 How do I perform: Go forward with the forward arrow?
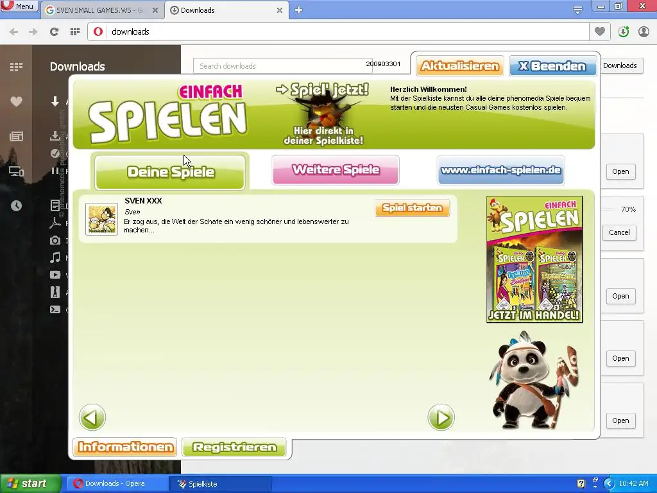pyautogui.click(x=33, y=32)
